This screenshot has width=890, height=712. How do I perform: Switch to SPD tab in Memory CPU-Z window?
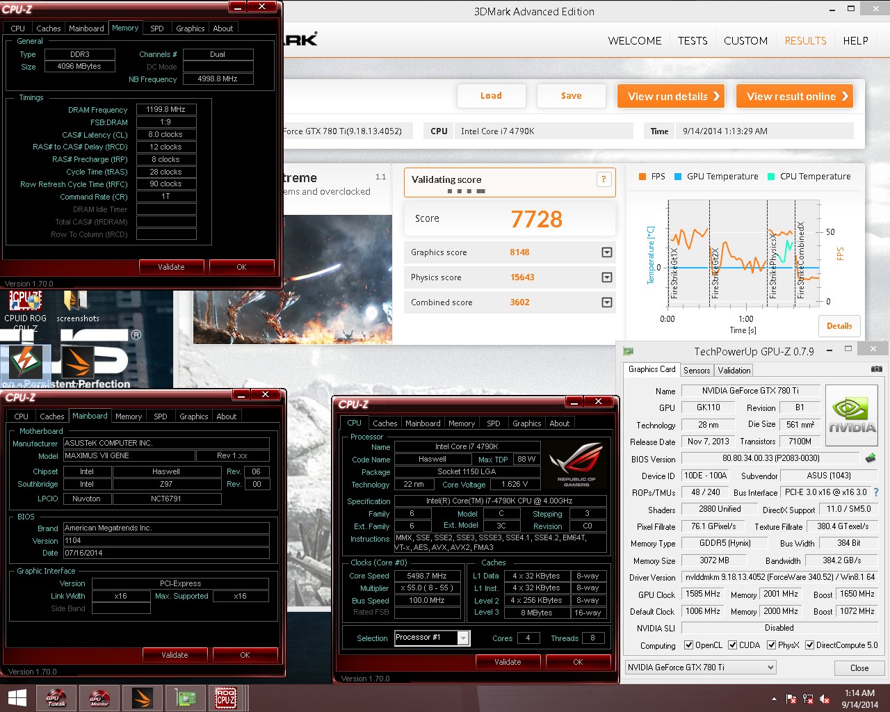157,29
